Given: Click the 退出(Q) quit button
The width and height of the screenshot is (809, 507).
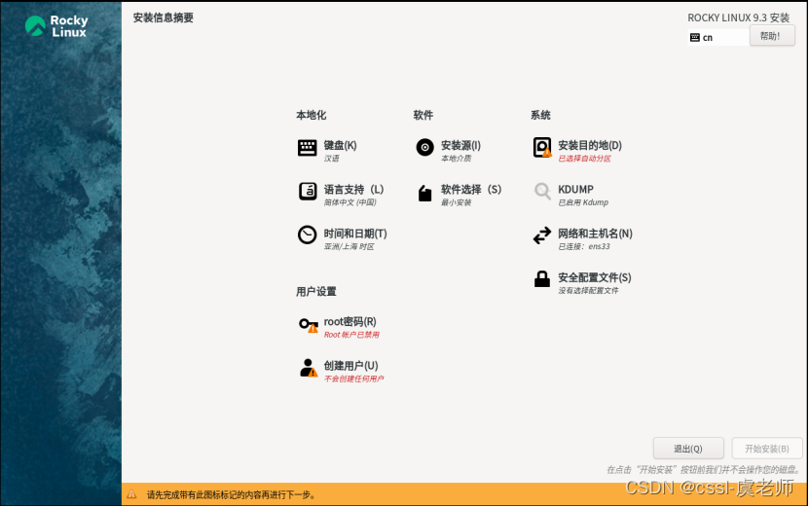Looking at the screenshot, I should 688,449.
